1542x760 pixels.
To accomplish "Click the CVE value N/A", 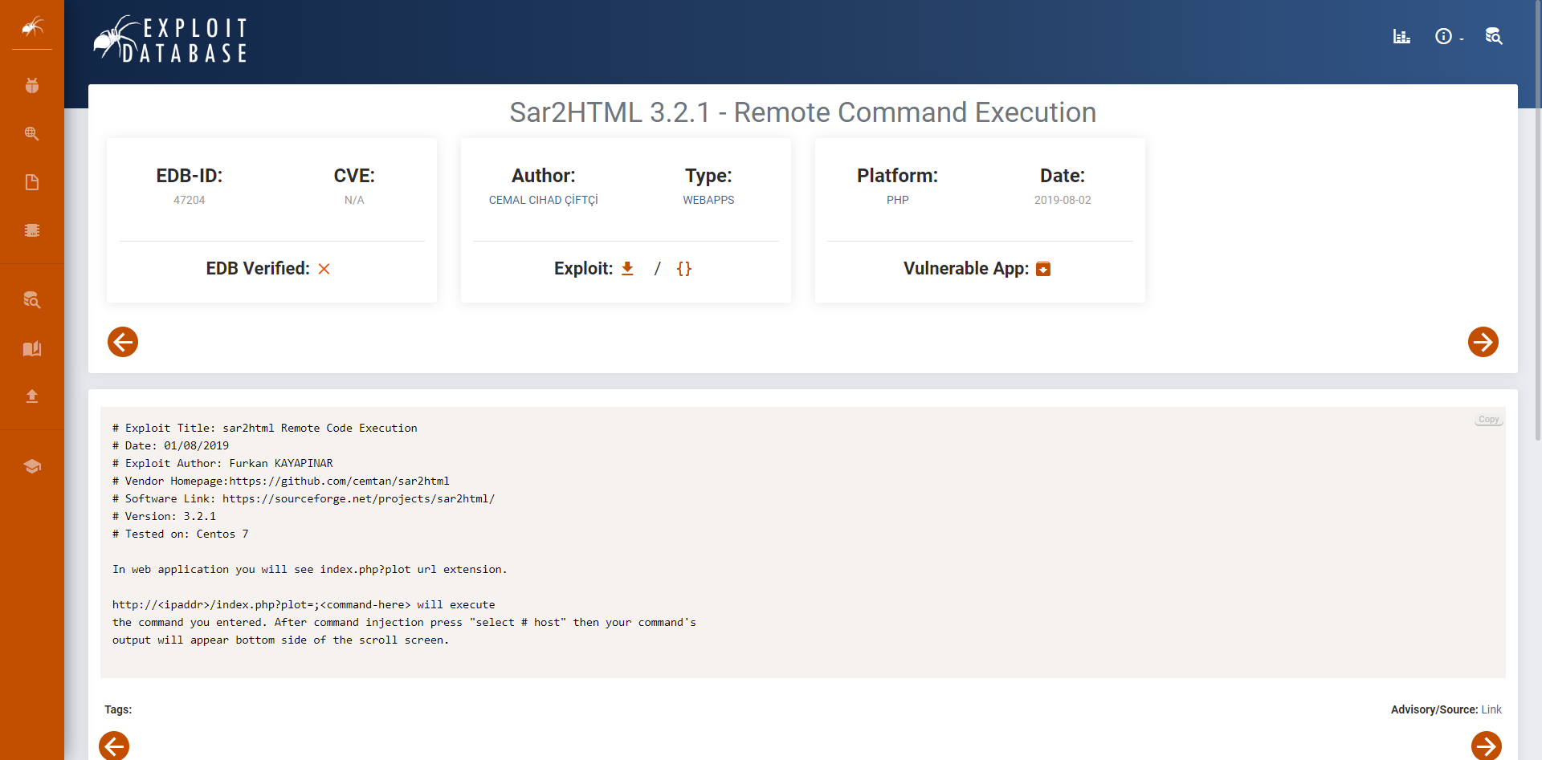I will [x=354, y=200].
